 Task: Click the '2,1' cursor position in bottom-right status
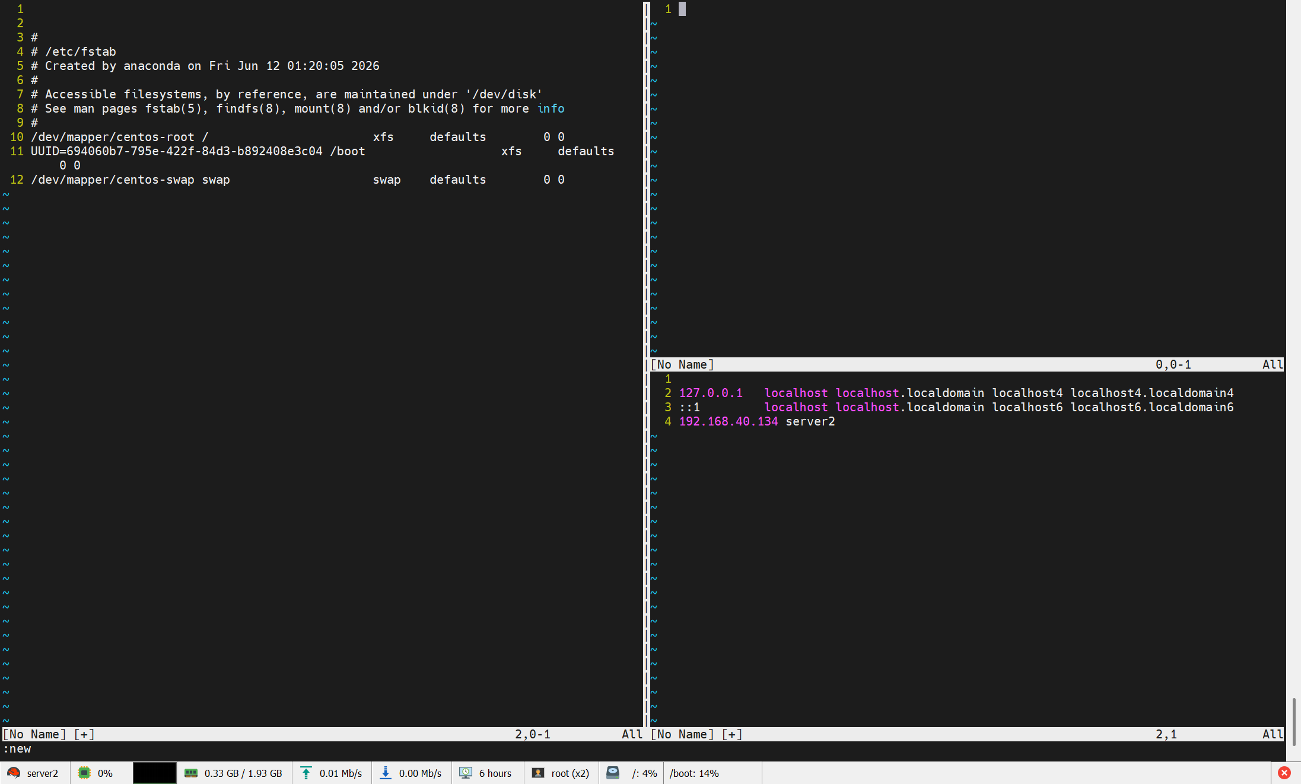pos(1166,734)
